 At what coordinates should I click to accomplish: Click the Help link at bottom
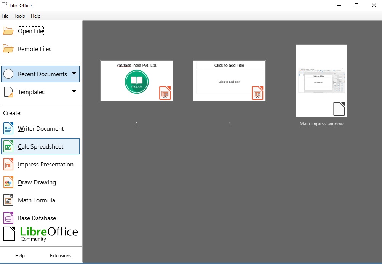point(20,255)
